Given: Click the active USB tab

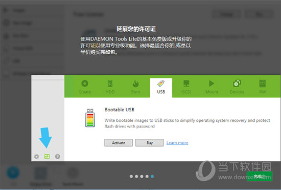Looking at the screenshot, I should (x=161, y=88).
